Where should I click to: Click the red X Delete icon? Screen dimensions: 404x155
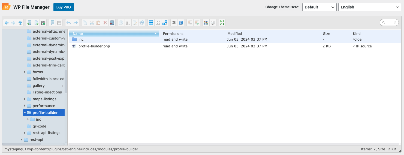click(x=105, y=23)
